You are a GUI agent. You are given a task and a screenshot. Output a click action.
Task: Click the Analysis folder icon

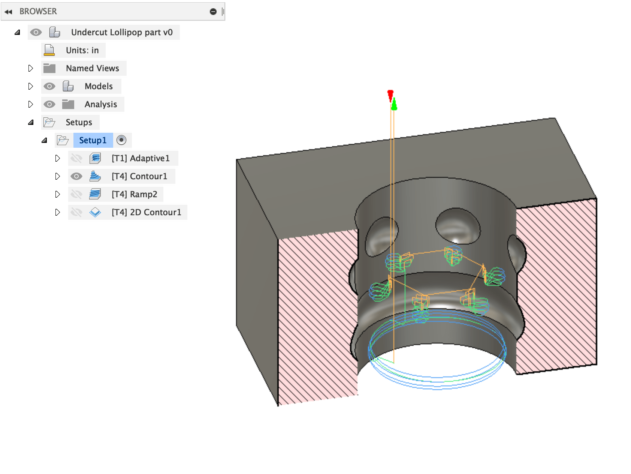tap(69, 104)
